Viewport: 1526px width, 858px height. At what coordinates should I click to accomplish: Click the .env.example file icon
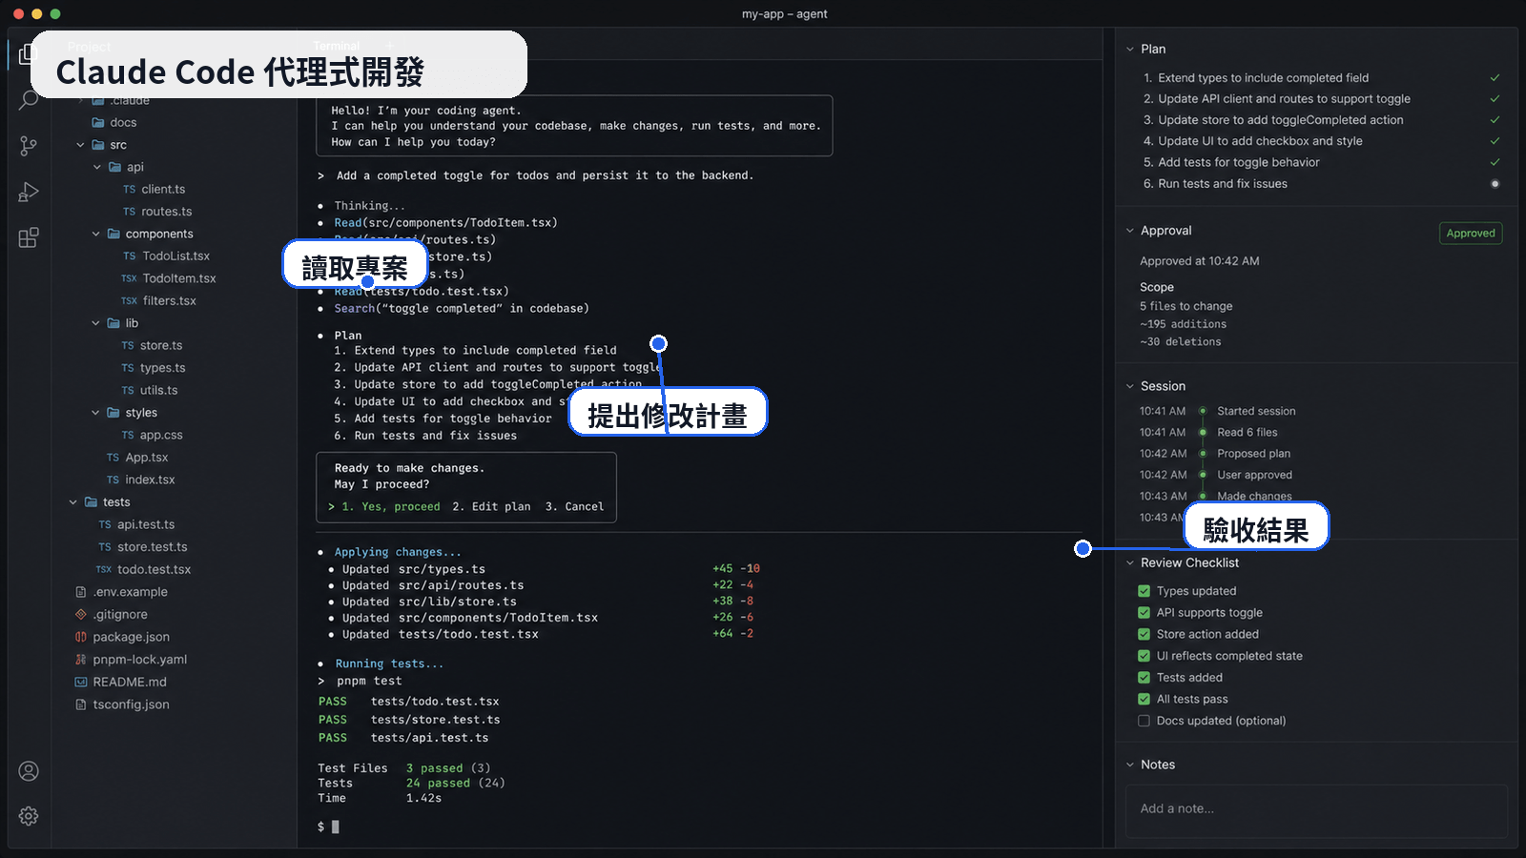tap(81, 592)
